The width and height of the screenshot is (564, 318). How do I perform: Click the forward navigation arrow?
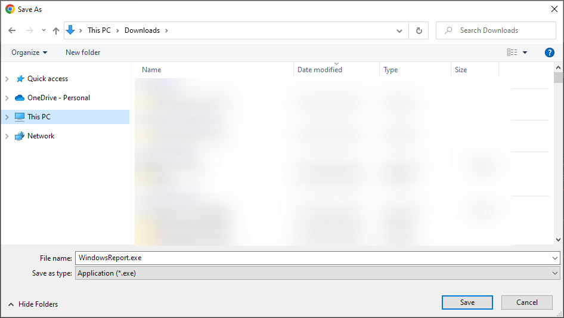point(29,30)
